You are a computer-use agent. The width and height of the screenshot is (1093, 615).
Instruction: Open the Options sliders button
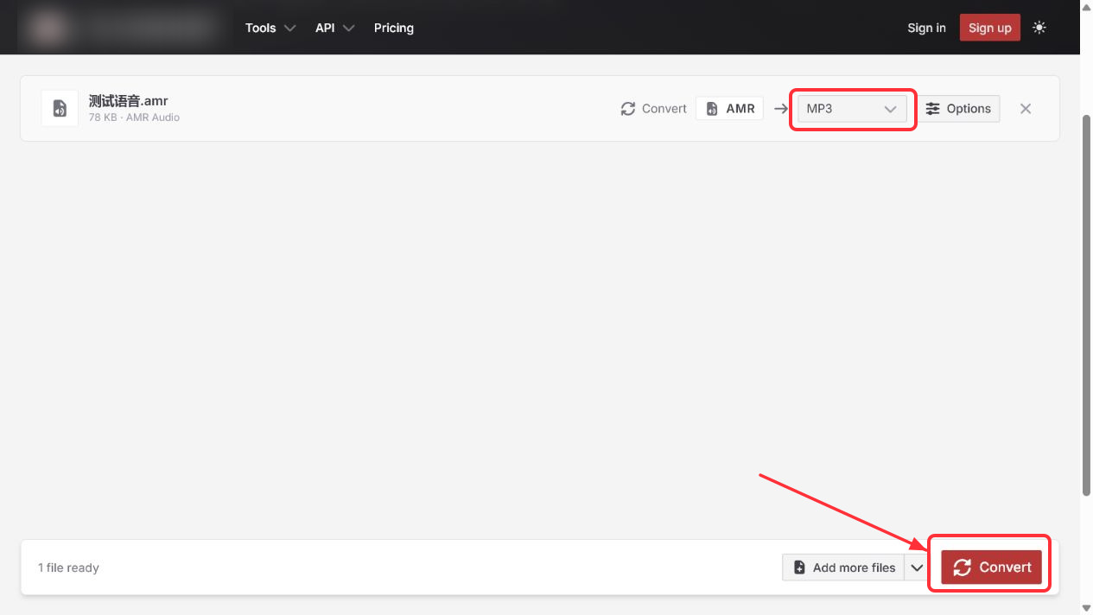[958, 109]
